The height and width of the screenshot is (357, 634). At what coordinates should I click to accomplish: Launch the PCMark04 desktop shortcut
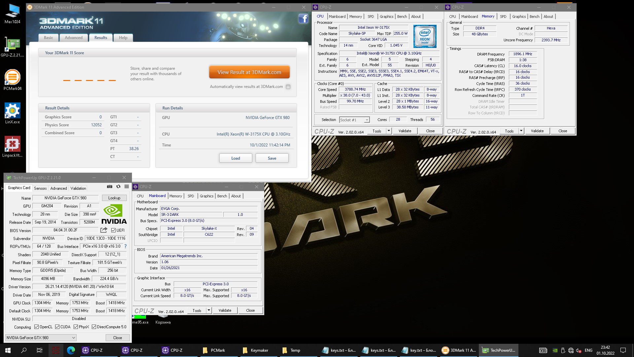point(12,80)
